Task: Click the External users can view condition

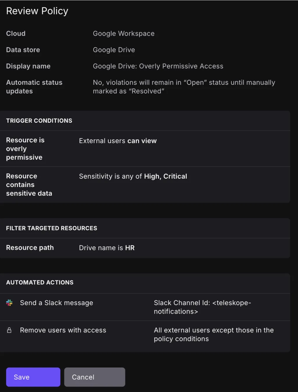Action: [118, 141]
